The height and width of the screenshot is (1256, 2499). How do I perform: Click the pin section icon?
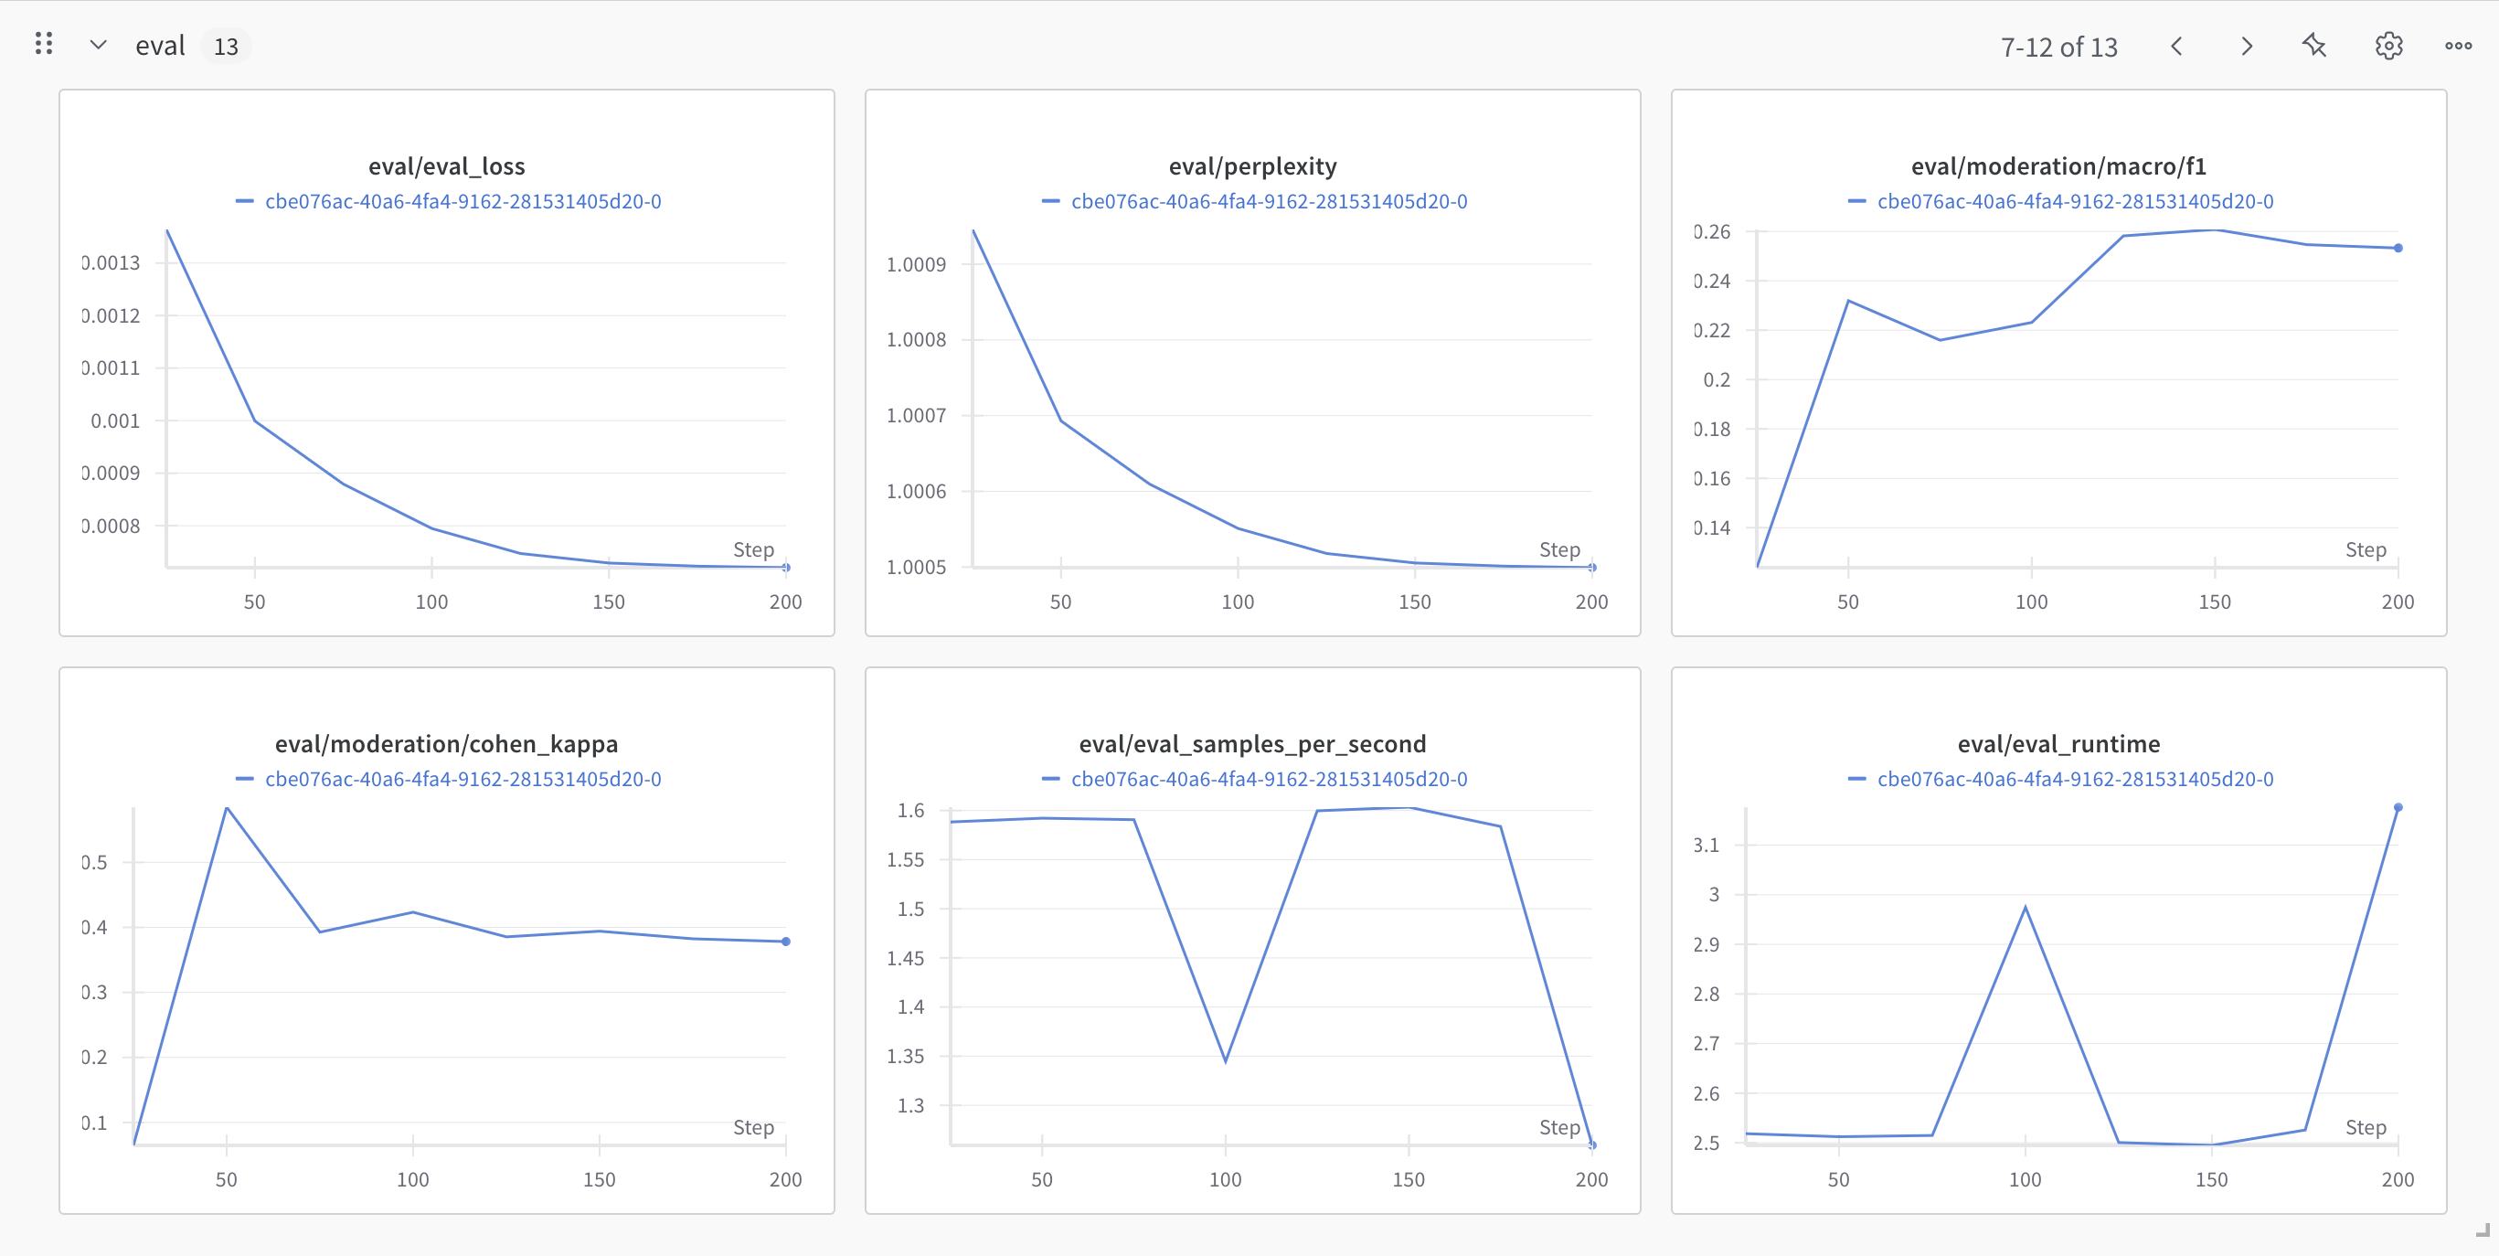pos(2314,46)
